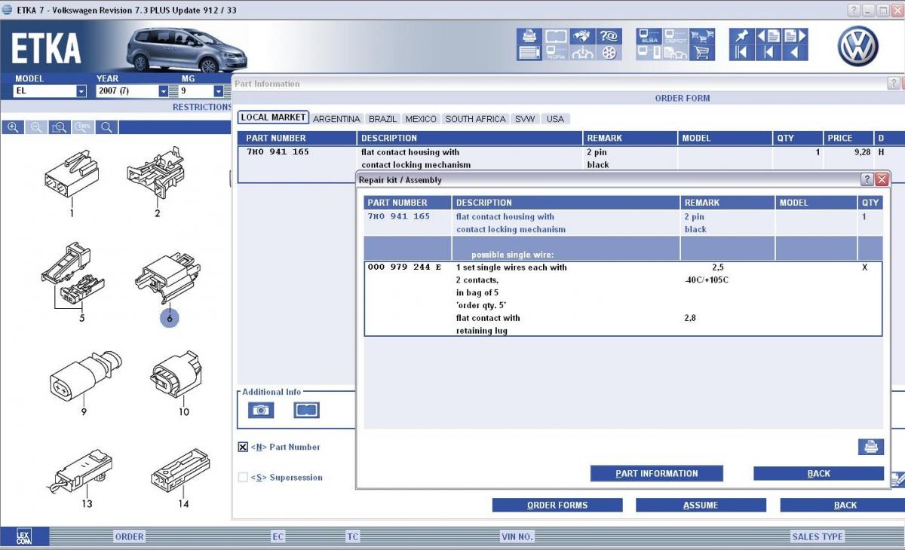Zoom in on the illustration
The width and height of the screenshot is (905, 550).
13,127
